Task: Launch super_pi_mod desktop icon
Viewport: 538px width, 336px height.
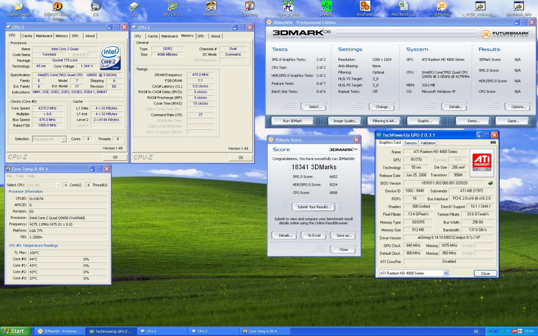Action: 288,9
